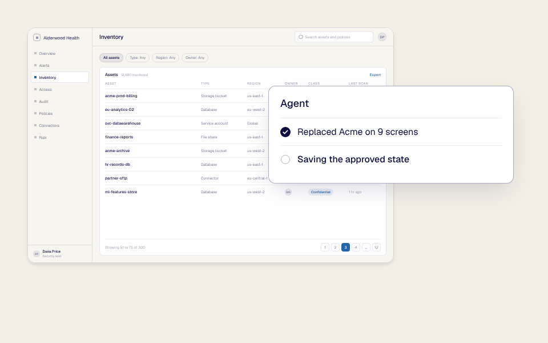Click the 1 hr ago last scan value

pyautogui.click(x=354, y=192)
